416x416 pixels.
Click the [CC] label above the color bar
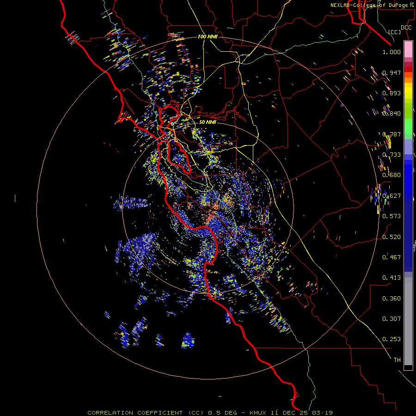click(395, 32)
